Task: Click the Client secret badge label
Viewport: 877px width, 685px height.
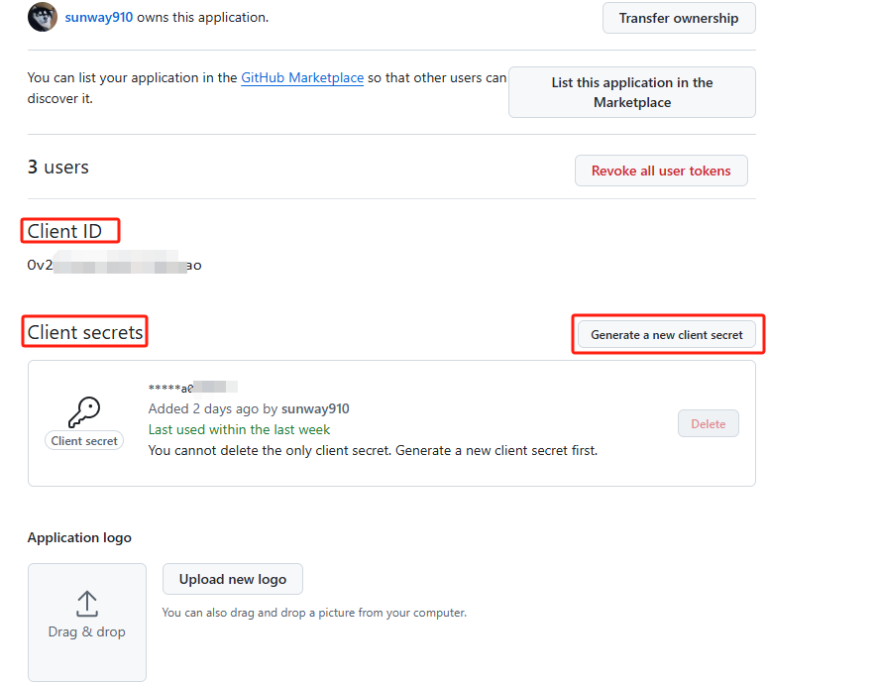Action: [84, 441]
